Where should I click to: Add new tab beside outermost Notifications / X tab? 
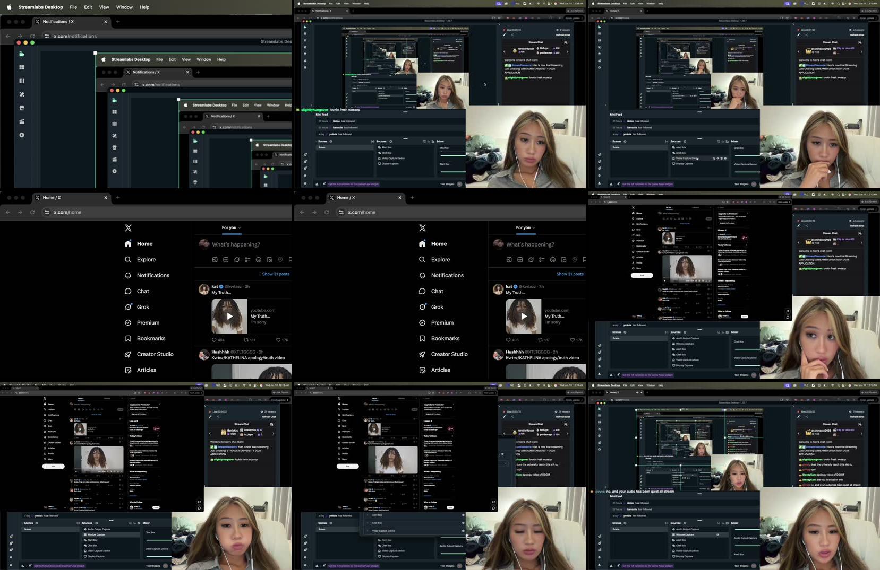click(118, 22)
